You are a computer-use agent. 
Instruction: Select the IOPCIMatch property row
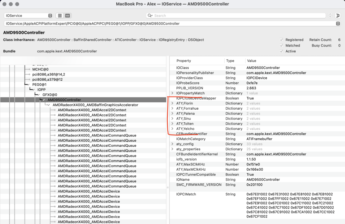click(257, 205)
